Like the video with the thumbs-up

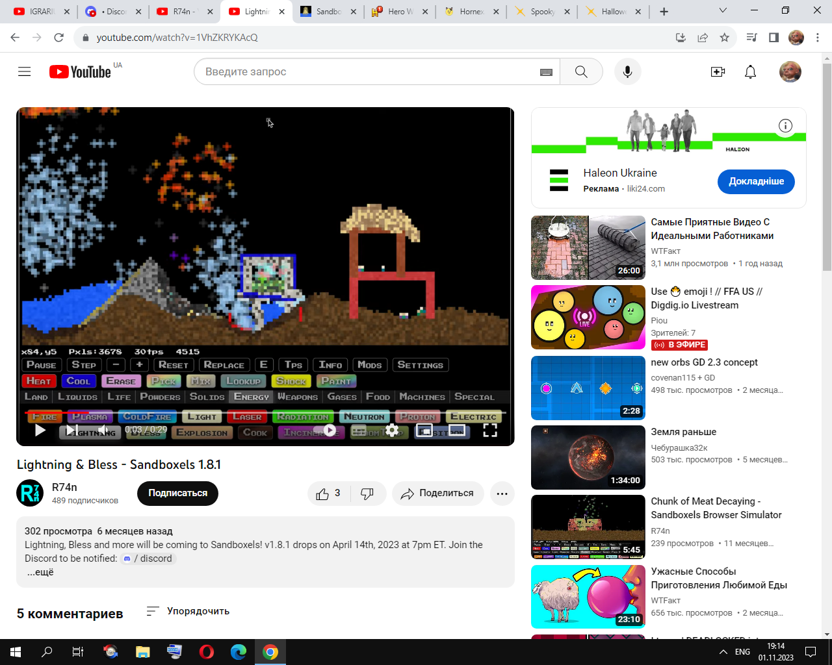329,494
